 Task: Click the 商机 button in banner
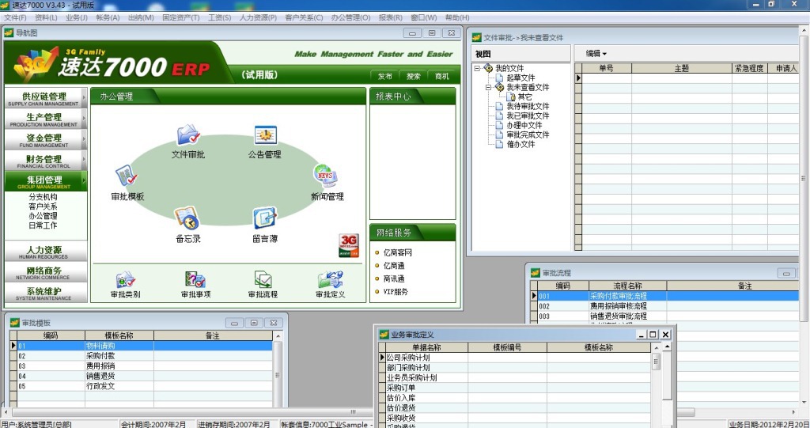(441, 76)
